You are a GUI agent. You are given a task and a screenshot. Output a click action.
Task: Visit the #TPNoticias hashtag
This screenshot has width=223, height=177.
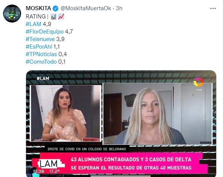tap(41, 54)
